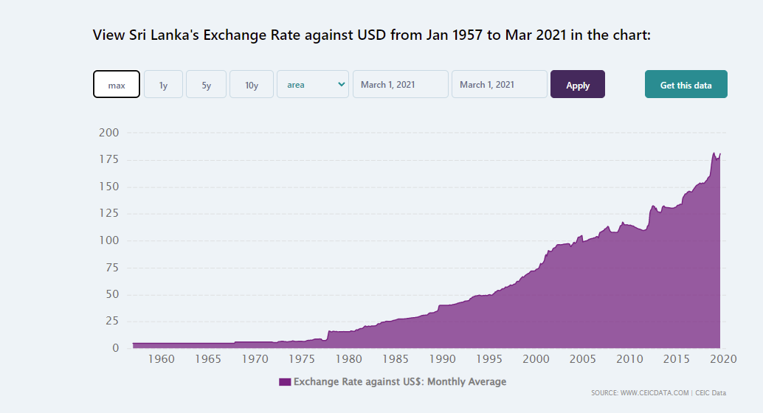763x413 pixels.
Task: Select the max time range button
Action: point(117,84)
